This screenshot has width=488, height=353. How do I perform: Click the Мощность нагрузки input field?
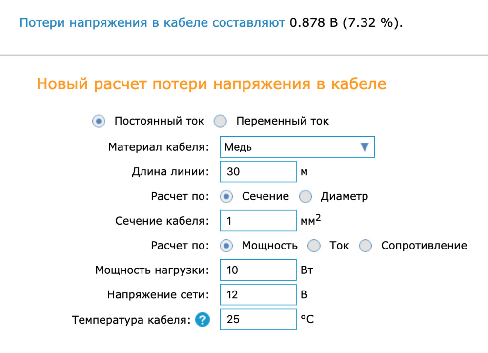(258, 270)
